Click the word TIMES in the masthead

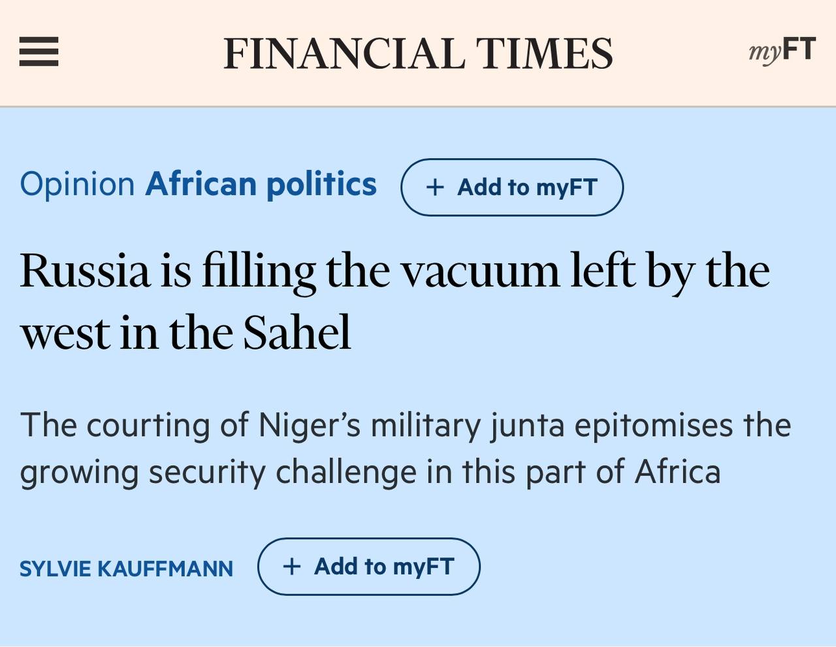pos(544,54)
